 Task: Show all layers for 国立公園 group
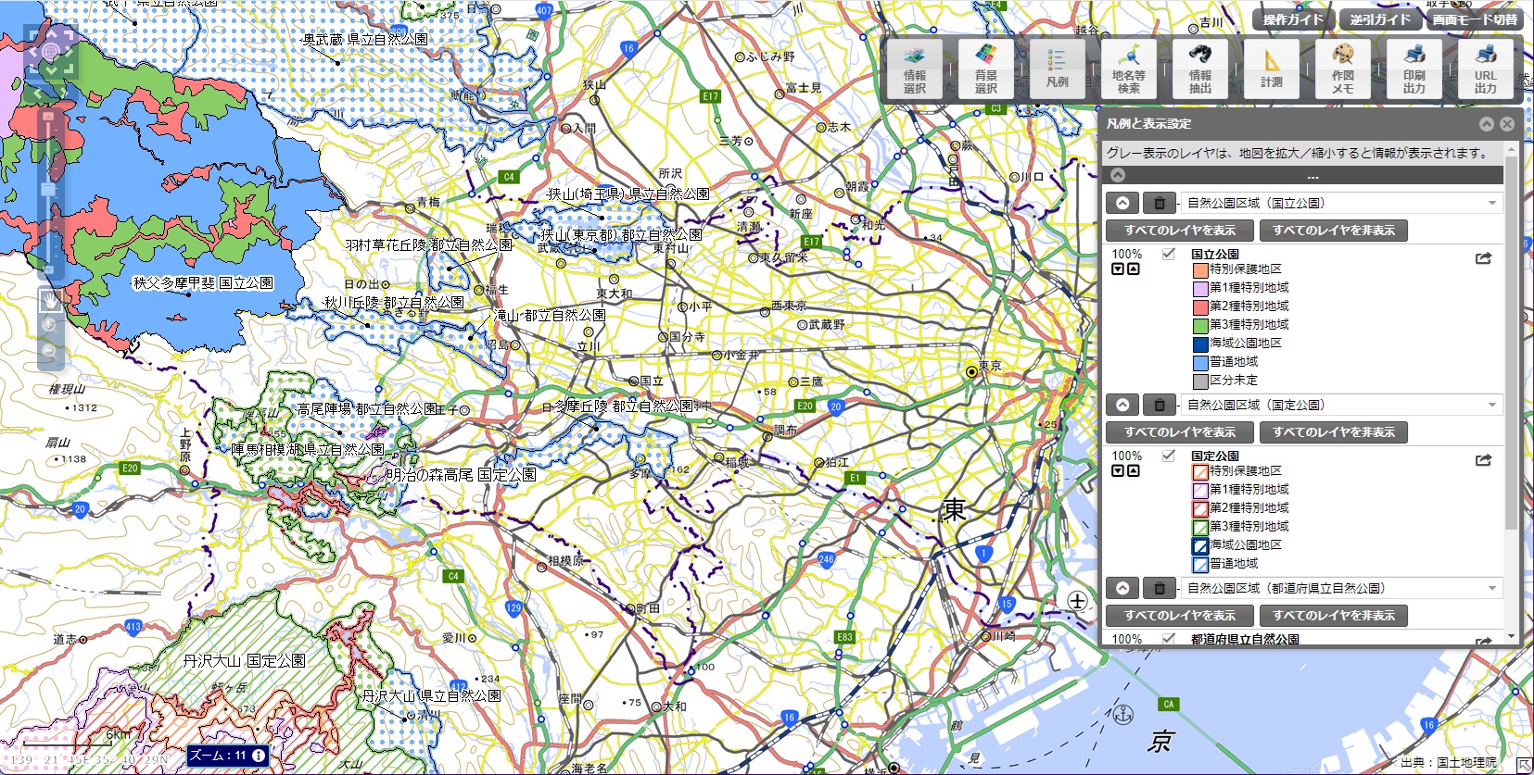pos(1180,231)
